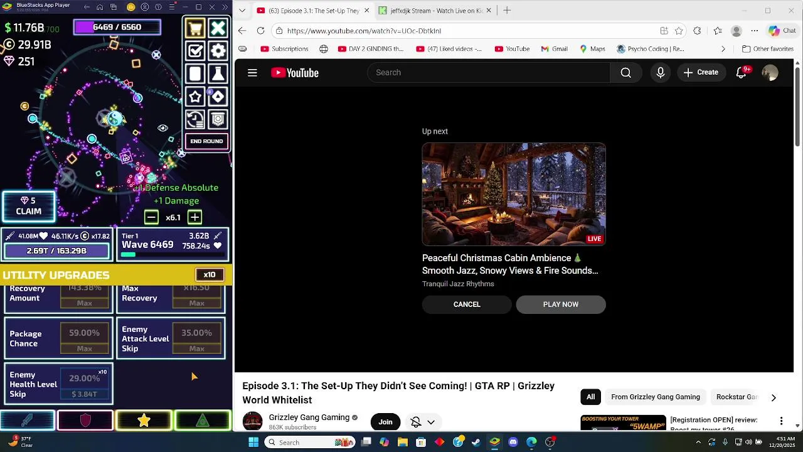803x452 pixels.
Task: Open Subscriptions bookmark
Action: click(x=284, y=49)
